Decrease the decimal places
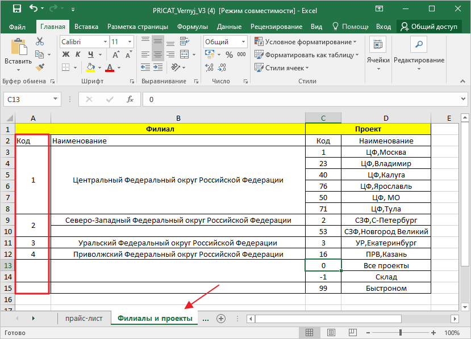471x339 pixels. click(222, 67)
